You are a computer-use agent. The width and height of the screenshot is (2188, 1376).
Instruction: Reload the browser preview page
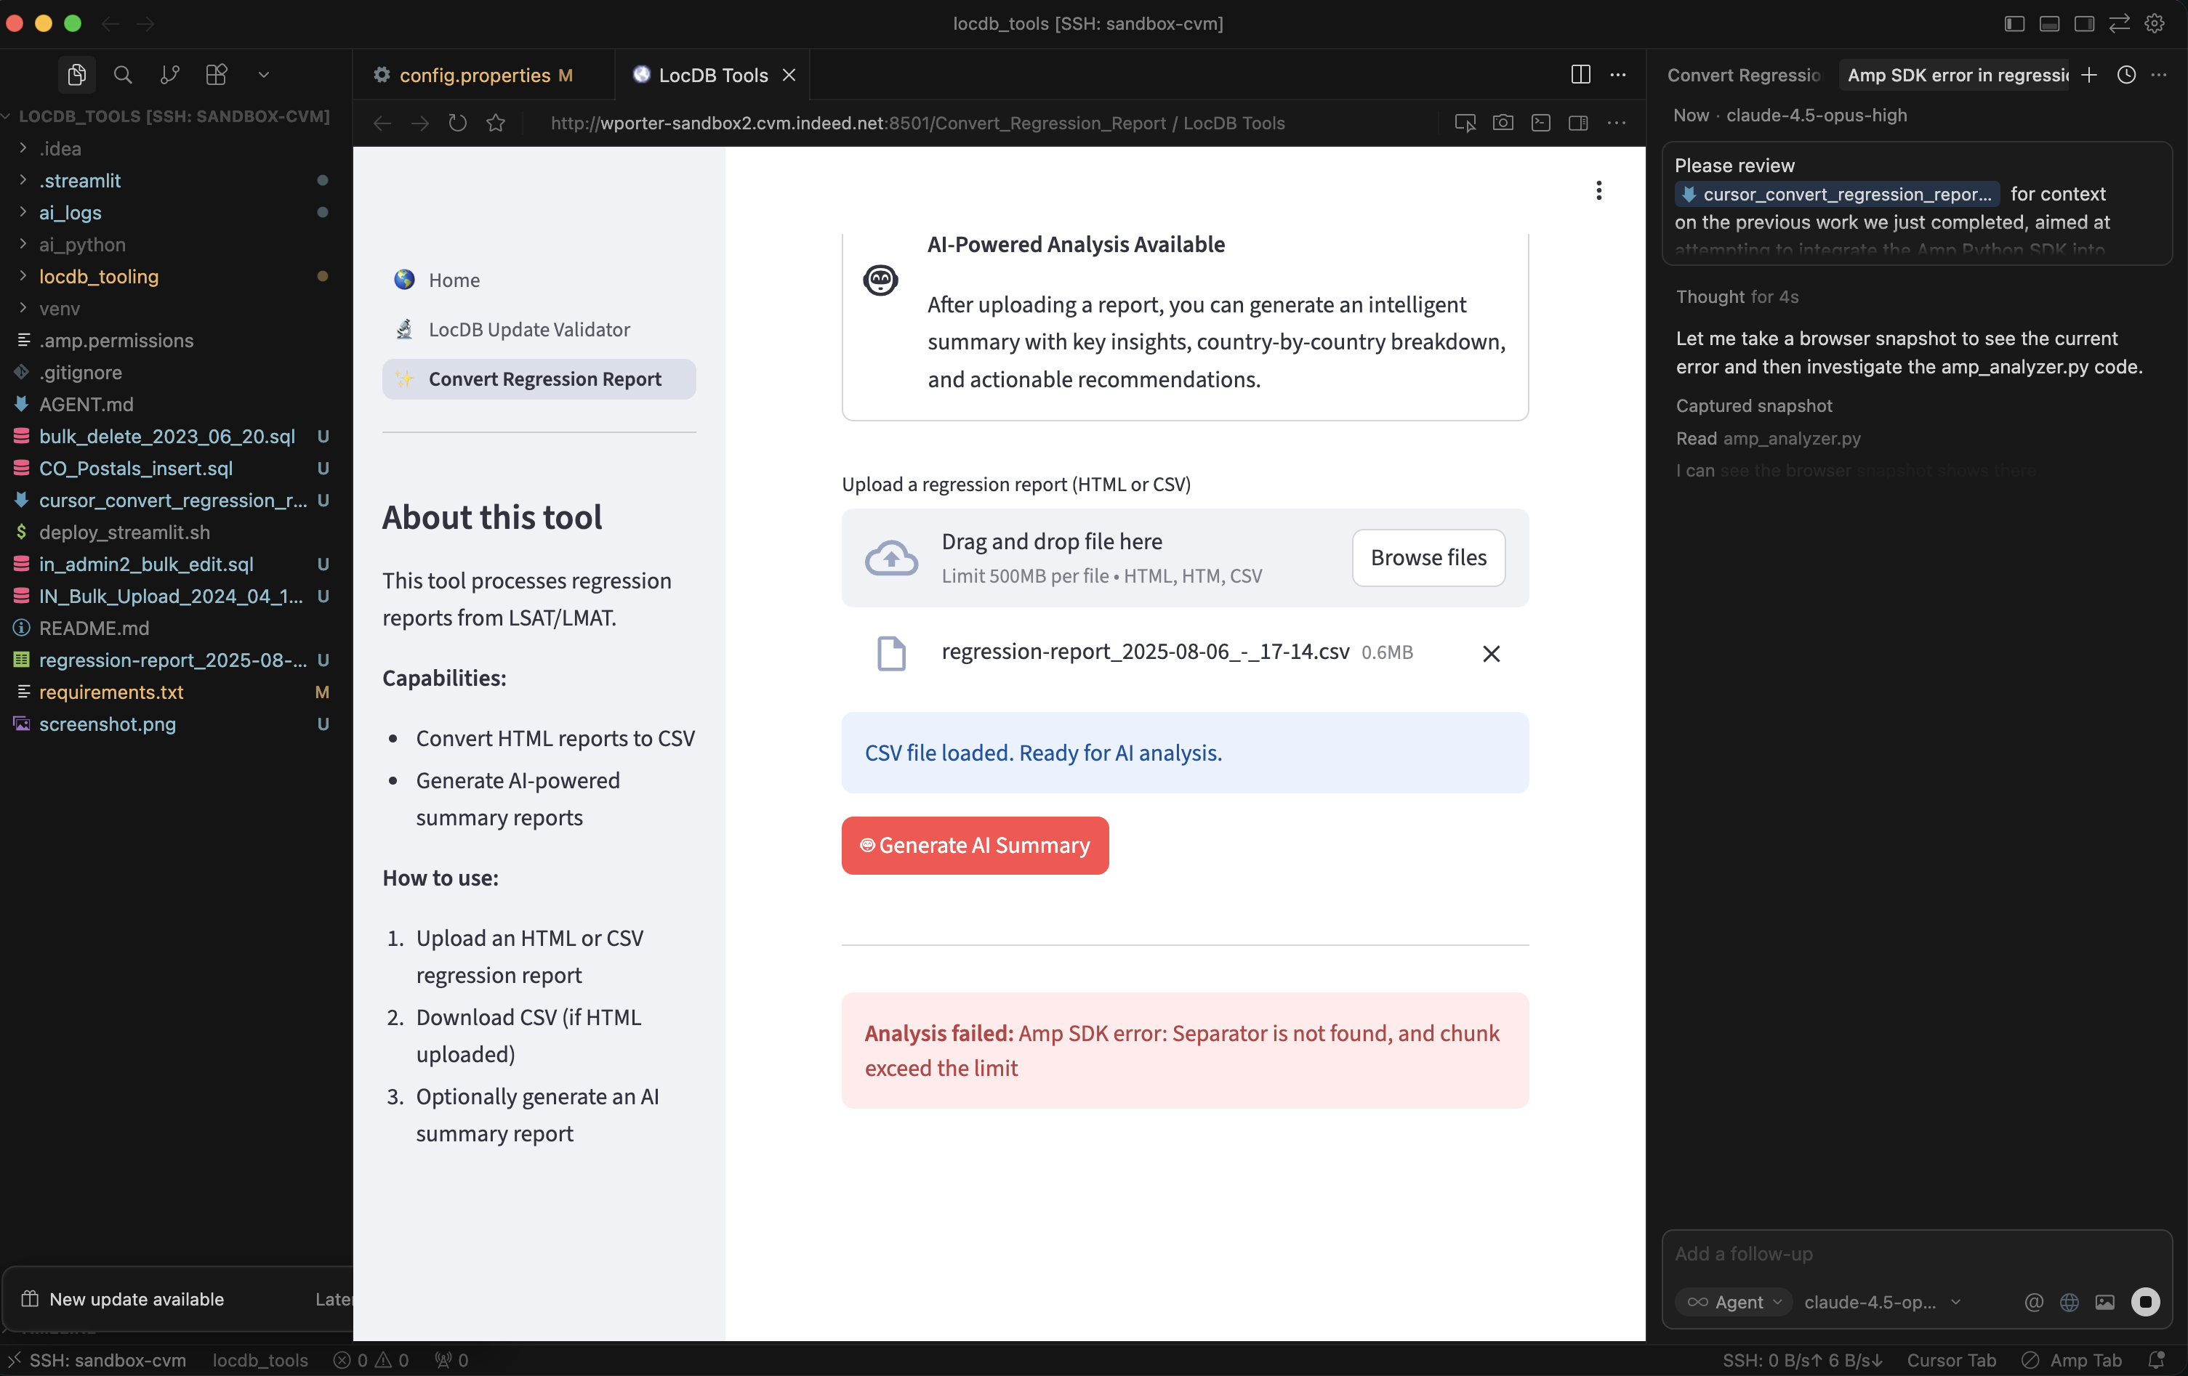[x=457, y=123]
